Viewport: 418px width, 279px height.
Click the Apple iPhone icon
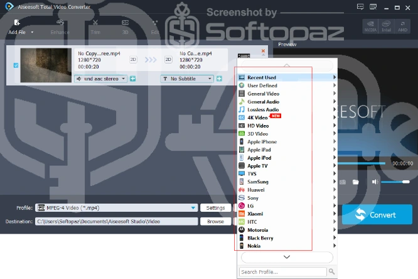click(242, 141)
